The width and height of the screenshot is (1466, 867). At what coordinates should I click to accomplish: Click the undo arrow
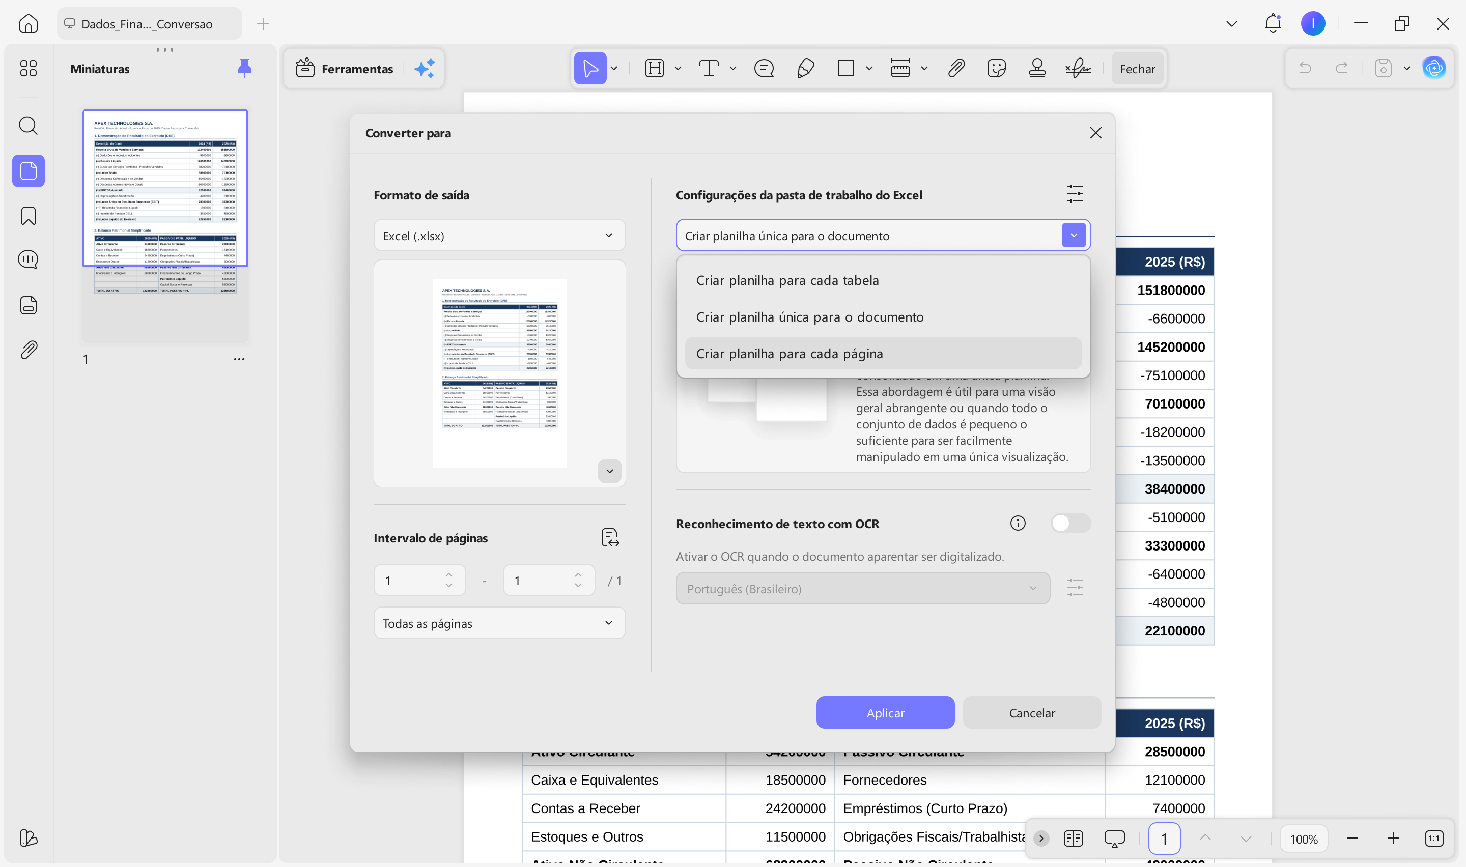[x=1305, y=68]
